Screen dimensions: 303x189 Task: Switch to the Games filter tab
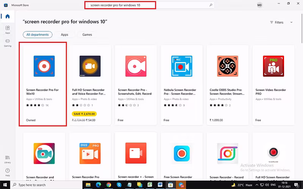[x=87, y=35]
